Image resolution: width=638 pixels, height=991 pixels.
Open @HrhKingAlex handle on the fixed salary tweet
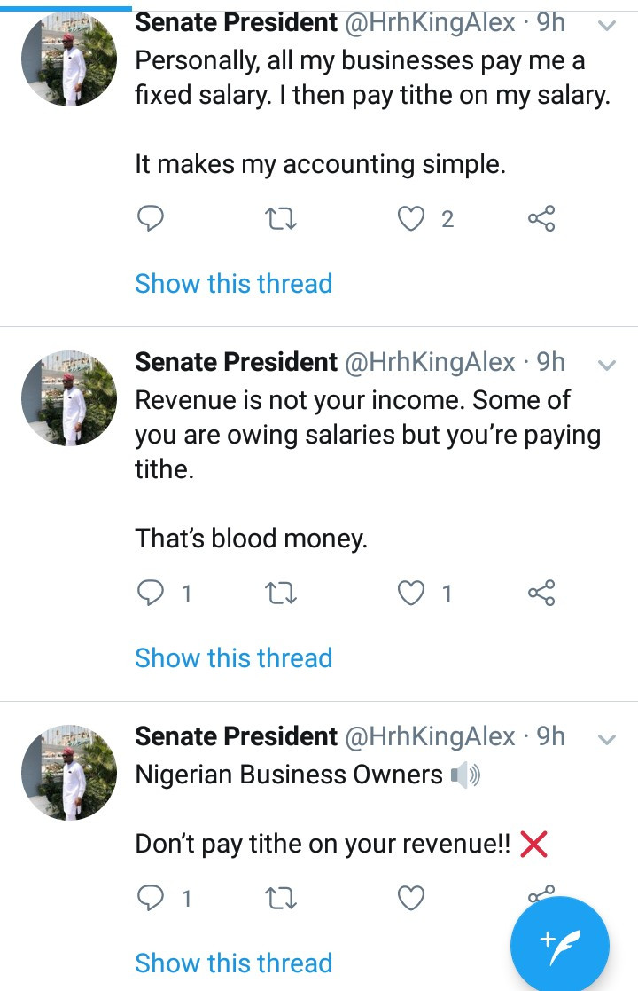[x=429, y=22]
